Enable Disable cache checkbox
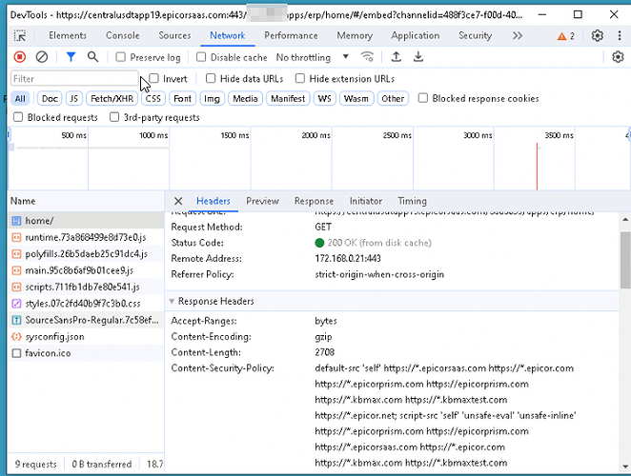631x476 pixels. pos(201,57)
